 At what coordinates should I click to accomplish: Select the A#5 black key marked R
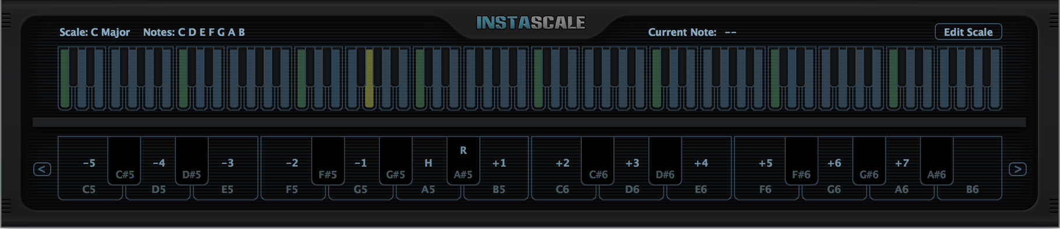463,161
